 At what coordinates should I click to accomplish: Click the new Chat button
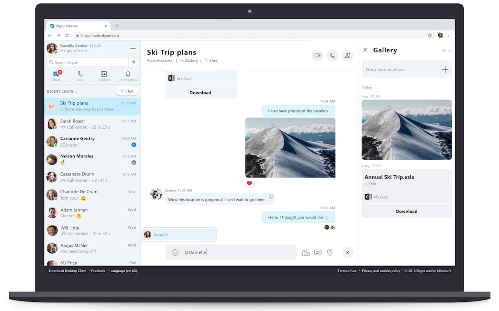click(127, 91)
